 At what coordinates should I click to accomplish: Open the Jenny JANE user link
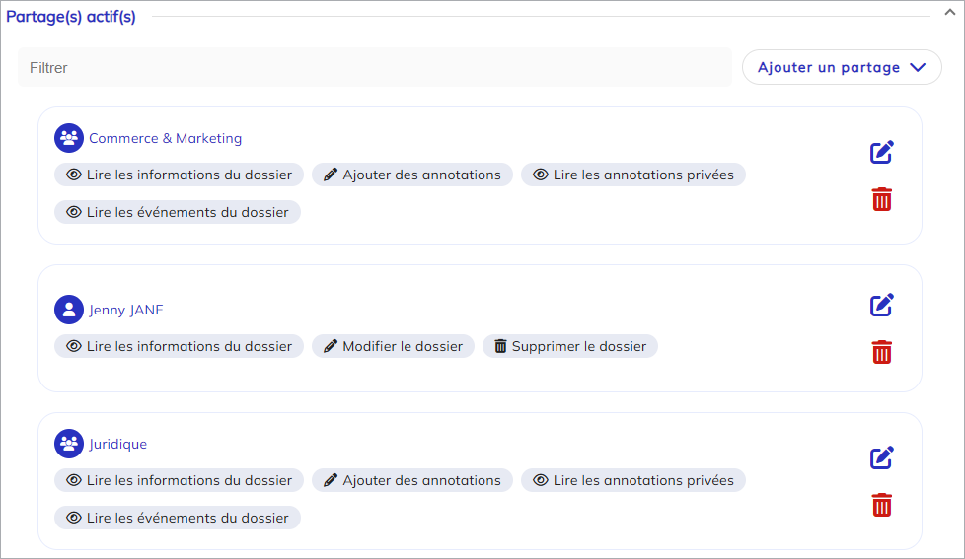[x=126, y=310]
